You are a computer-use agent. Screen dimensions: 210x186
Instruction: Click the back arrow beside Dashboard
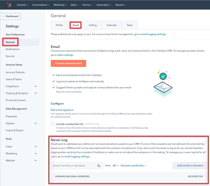[3, 16]
